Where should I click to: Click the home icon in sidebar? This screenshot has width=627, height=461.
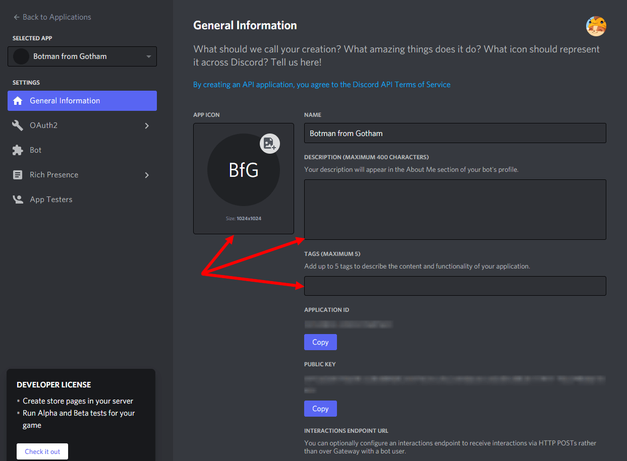(18, 101)
